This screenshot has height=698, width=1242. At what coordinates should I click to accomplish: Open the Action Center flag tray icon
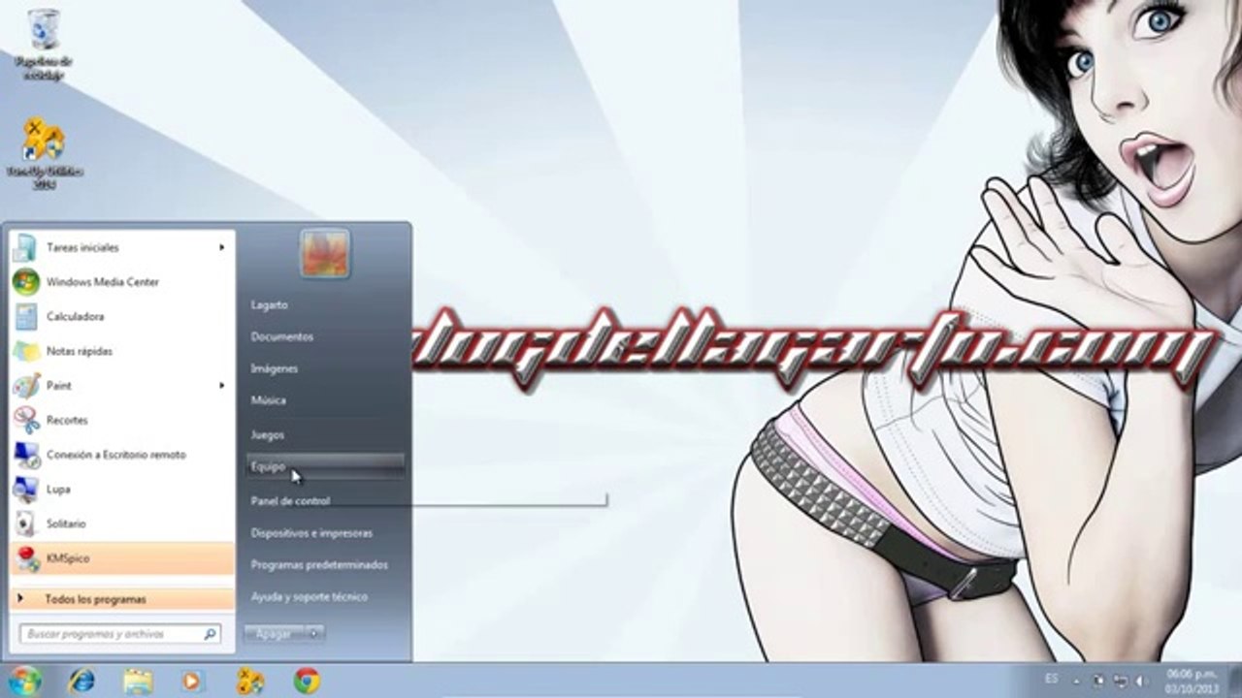pyautogui.click(x=1098, y=681)
